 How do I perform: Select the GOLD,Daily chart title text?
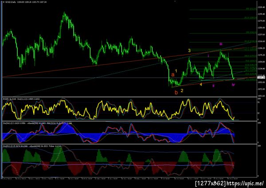[x=10, y=2]
